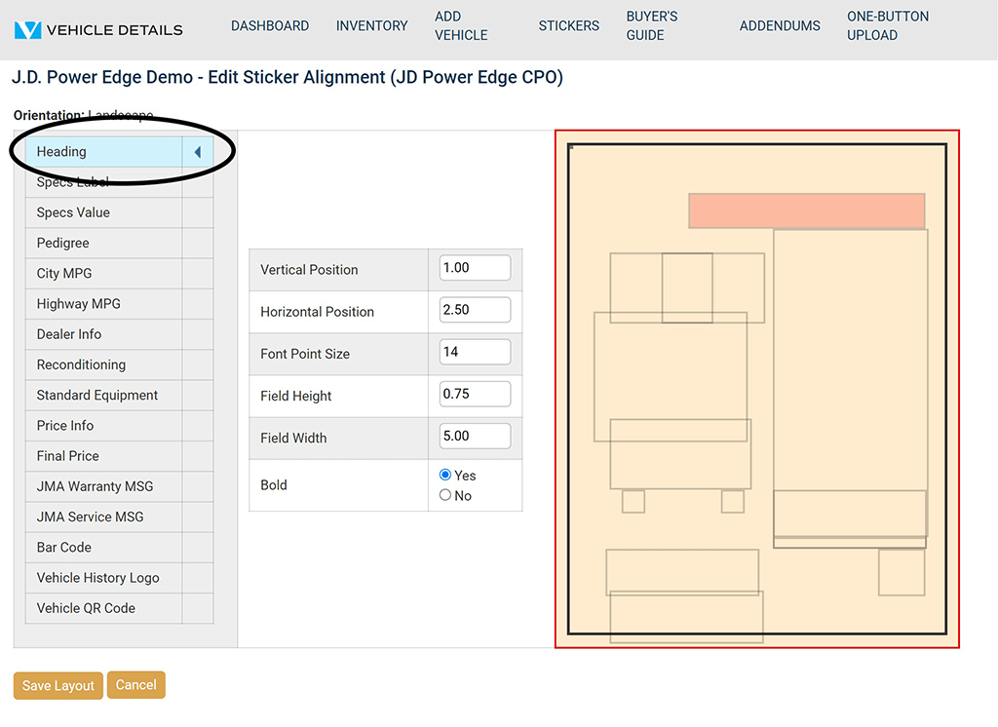Click the Field Width input box
The image size is (998, 727).
coord(475,436)
